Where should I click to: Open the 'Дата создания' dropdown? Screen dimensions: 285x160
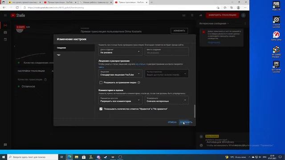point(120,52)
